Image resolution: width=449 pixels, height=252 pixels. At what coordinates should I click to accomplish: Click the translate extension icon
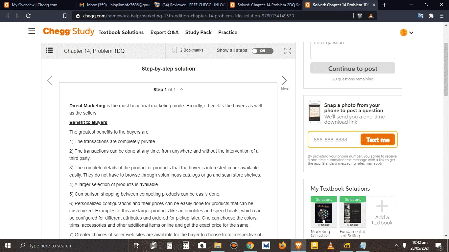click(x=421, y=16)
